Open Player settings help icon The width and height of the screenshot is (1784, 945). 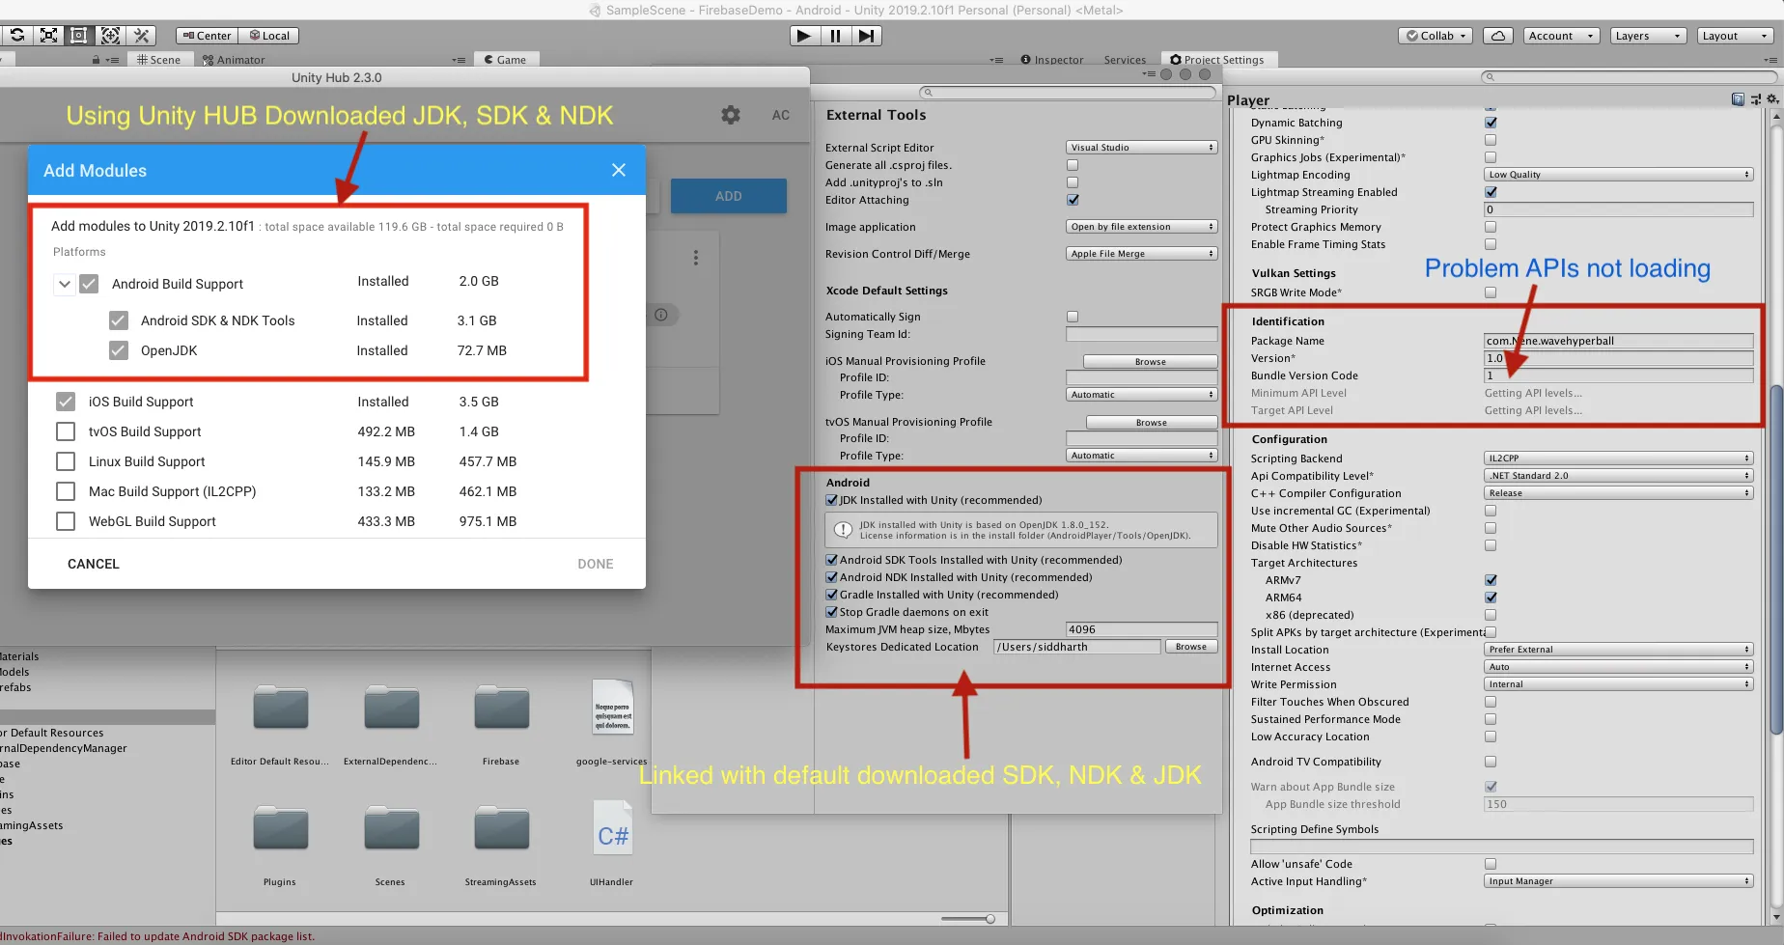[1738, 99]
